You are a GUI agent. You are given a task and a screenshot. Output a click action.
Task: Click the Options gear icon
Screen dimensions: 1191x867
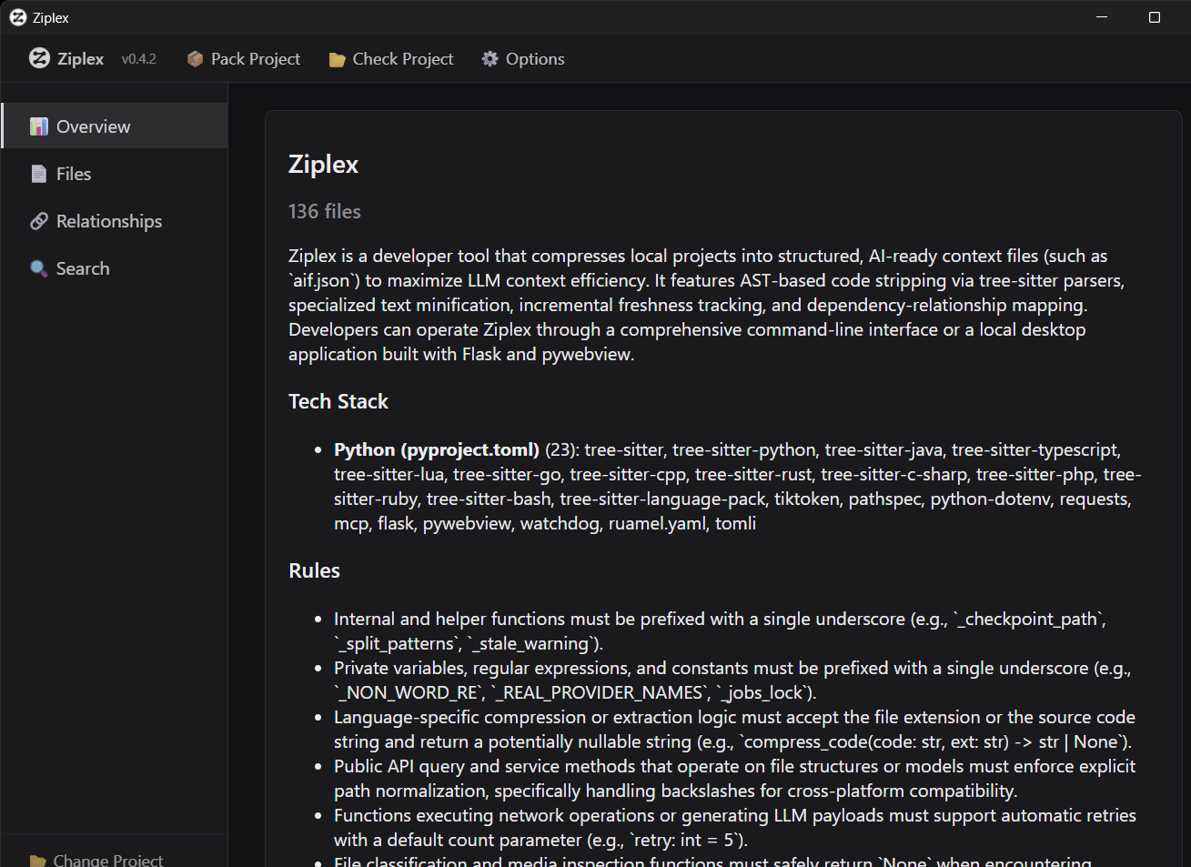pyautogui.click(x=490, y=59)
